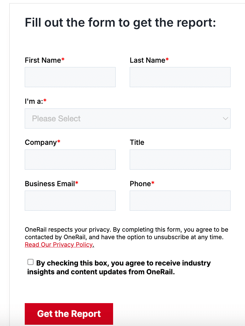
Task: Click inside the Title input field
Action: 180,159
